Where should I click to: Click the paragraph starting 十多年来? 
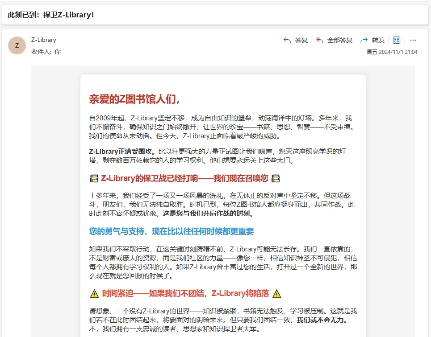(222, 205)
